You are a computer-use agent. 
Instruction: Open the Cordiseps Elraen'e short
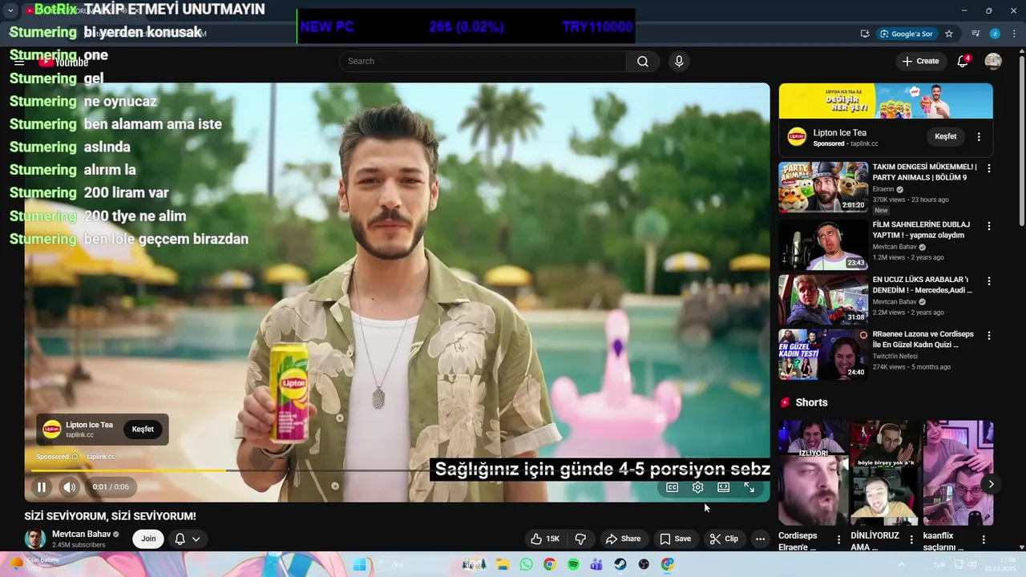tap(812, 473)
